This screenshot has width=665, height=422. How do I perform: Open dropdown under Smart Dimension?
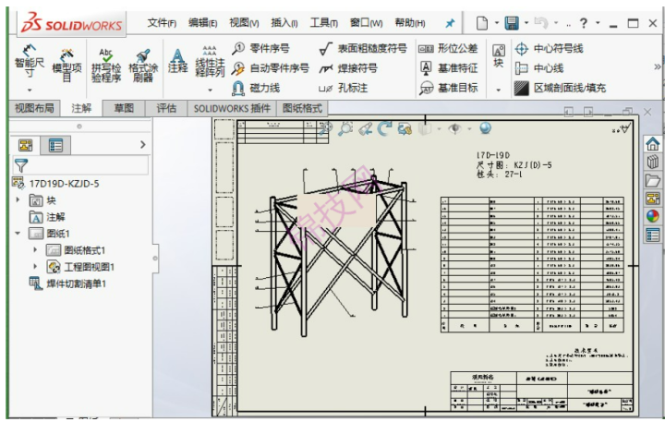tap(30, 90)
